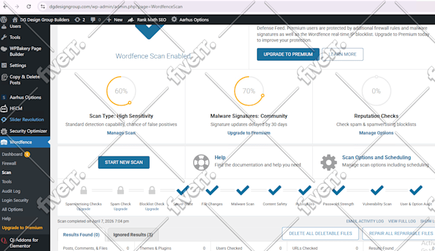435x251 pixels.
Task: Click Content Safety checkmark step
Action: [275, 190]
